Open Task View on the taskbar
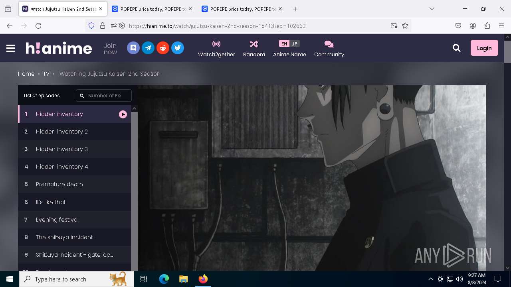The image size is (511, 287). 144,279
